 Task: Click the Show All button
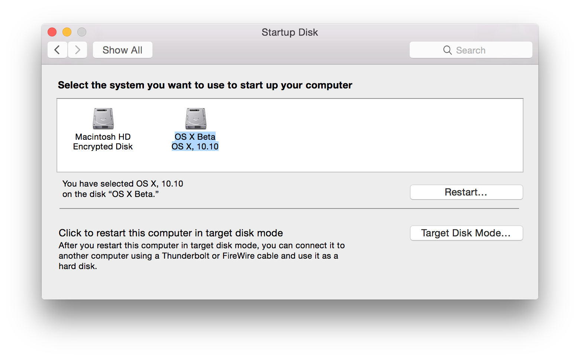click(x=122, y=50)
